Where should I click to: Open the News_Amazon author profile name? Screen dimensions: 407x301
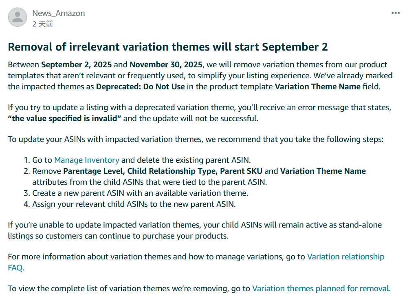click(58, 13)
